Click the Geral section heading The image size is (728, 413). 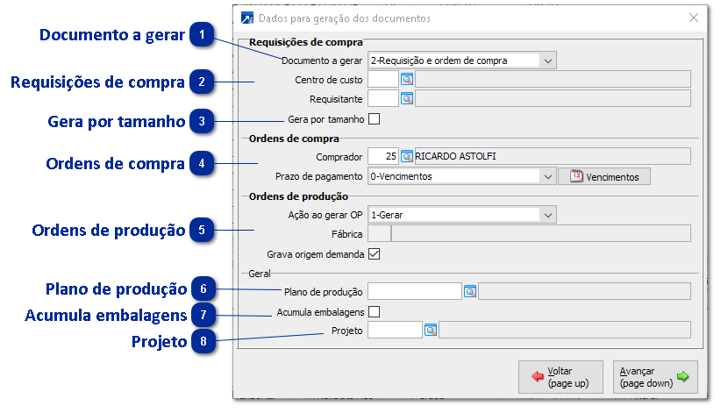coord(260,274)
